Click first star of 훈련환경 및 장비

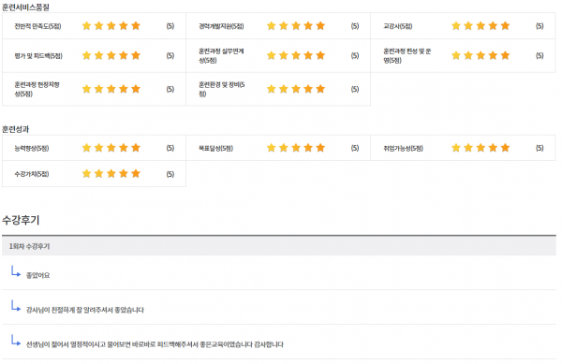(x=272, y=89)
